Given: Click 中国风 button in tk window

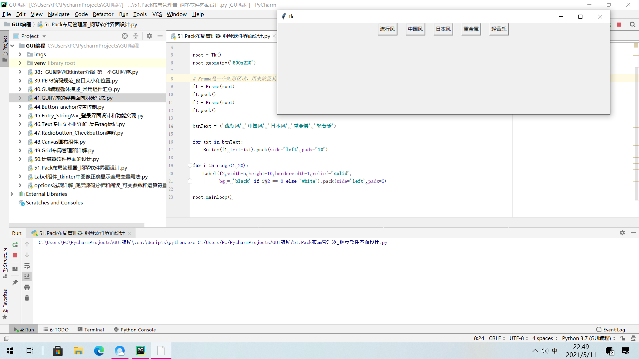Looking at the screenshot, I should click(x=415, y=29).
